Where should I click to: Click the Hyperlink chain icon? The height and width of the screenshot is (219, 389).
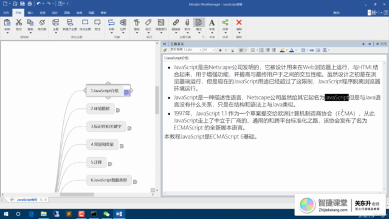(x=176, y=23)
